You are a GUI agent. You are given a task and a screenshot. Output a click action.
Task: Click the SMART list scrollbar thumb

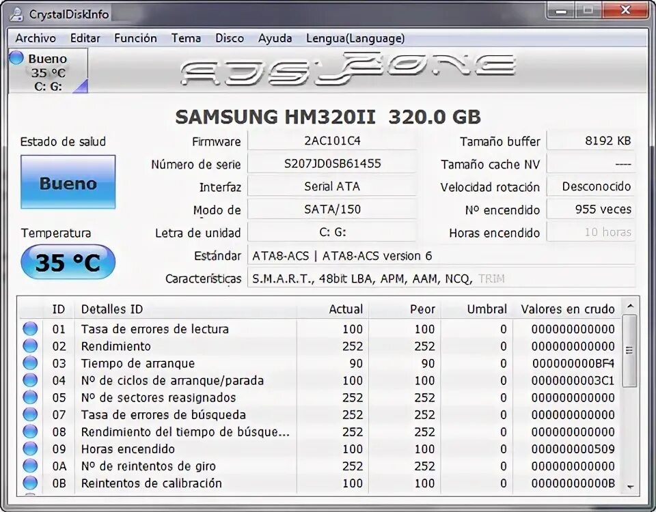(x=629, y=351)
